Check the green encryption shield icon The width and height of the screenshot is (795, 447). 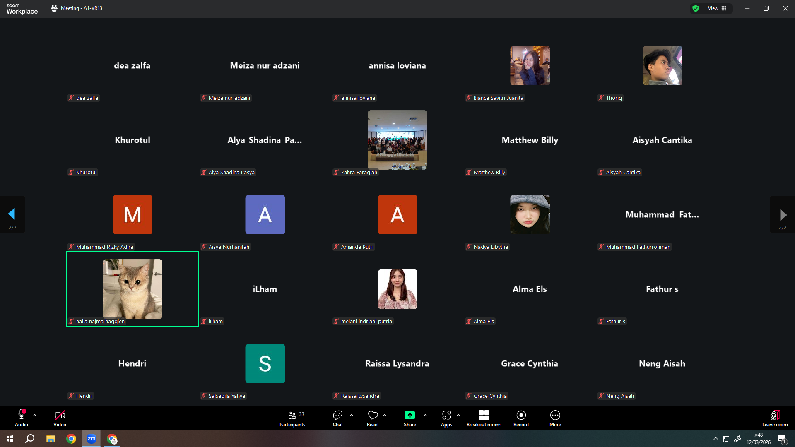pyautogui.click(x=696, y=8)
